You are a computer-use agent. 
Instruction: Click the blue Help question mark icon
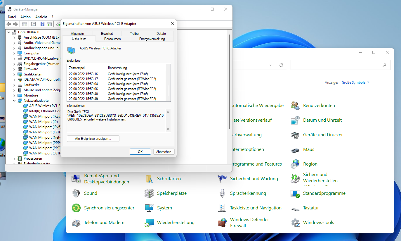click(43, 24)
